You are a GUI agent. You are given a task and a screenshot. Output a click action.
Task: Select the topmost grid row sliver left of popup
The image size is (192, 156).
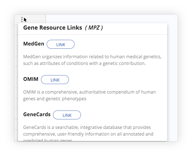pyautogui.click(x=16, y=30)
